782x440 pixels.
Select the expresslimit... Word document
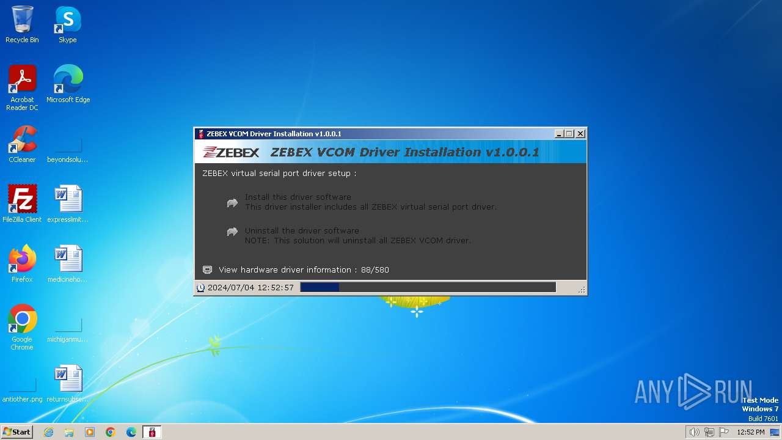68,204
